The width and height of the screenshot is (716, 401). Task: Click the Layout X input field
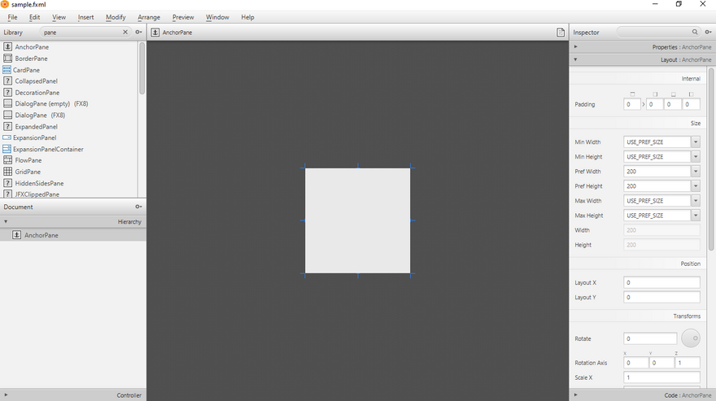pos(661,283)
